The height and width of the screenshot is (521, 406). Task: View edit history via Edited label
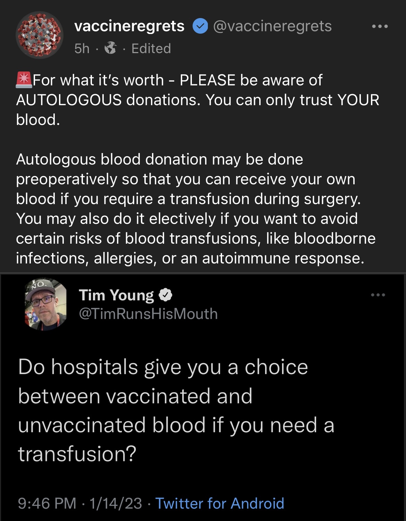(x=151, y=49)
